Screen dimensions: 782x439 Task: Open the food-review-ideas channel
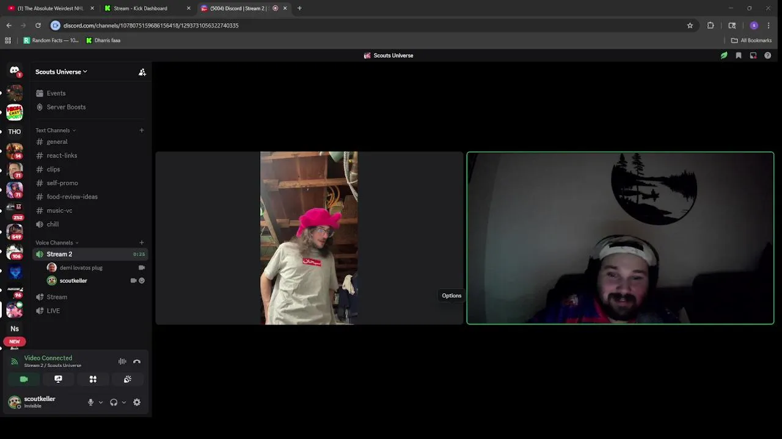tap(92, 197)
